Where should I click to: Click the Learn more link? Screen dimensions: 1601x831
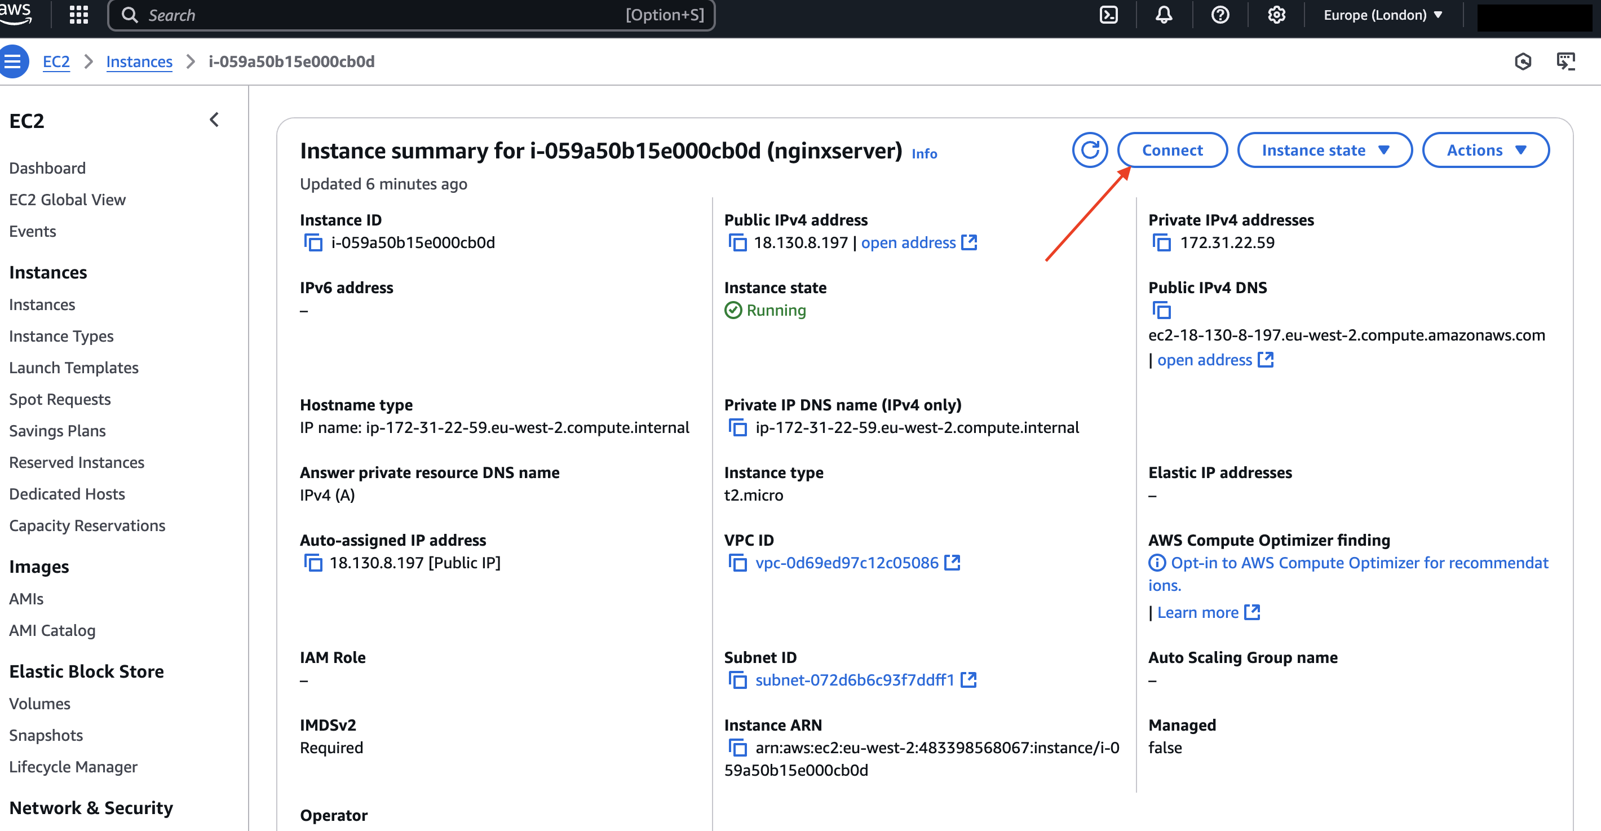[x=1208, y=613]
